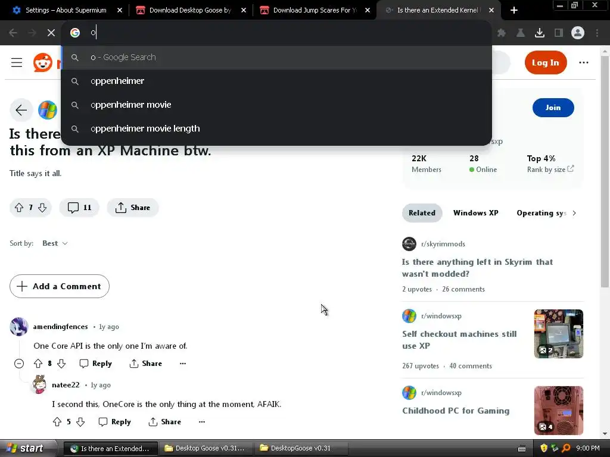610x457 pixels.
Task: Open the downloads tray icon
Action: tap(540, 33)
